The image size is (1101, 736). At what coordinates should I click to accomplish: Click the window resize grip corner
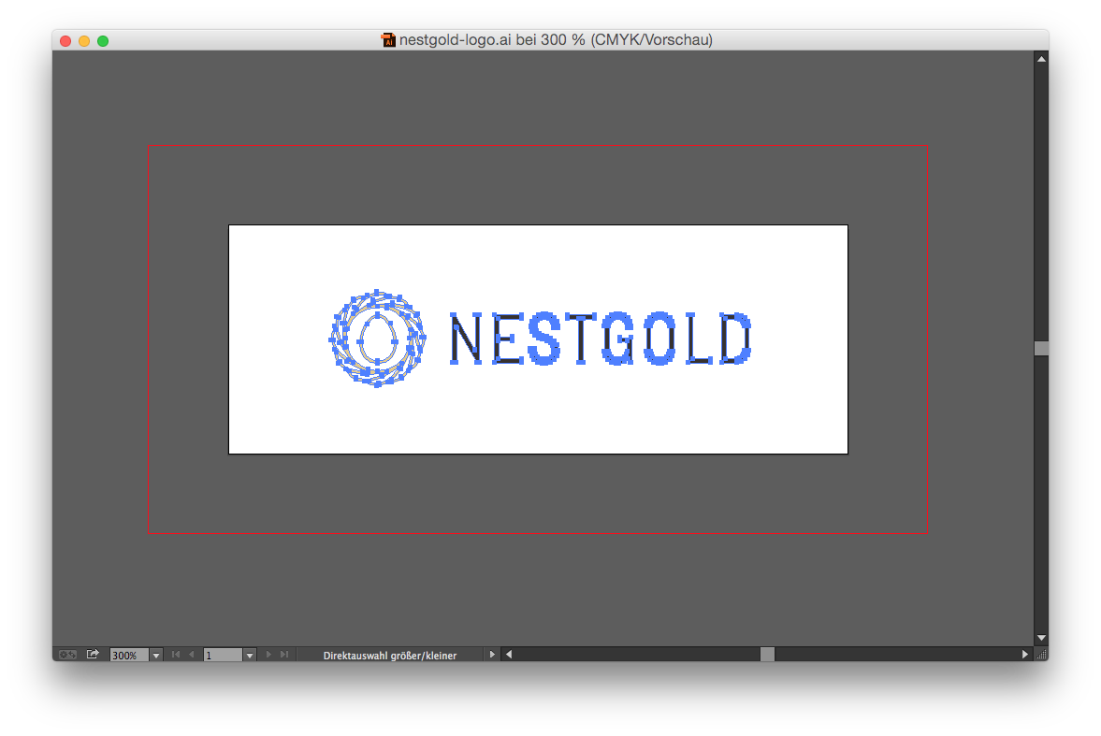[x=1042, y=655]
